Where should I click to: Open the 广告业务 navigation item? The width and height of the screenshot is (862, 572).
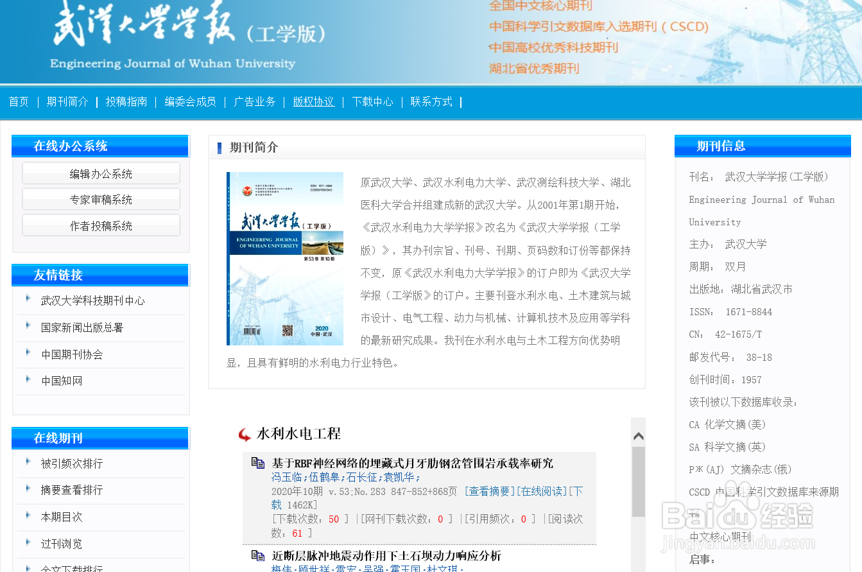(255, 101)
